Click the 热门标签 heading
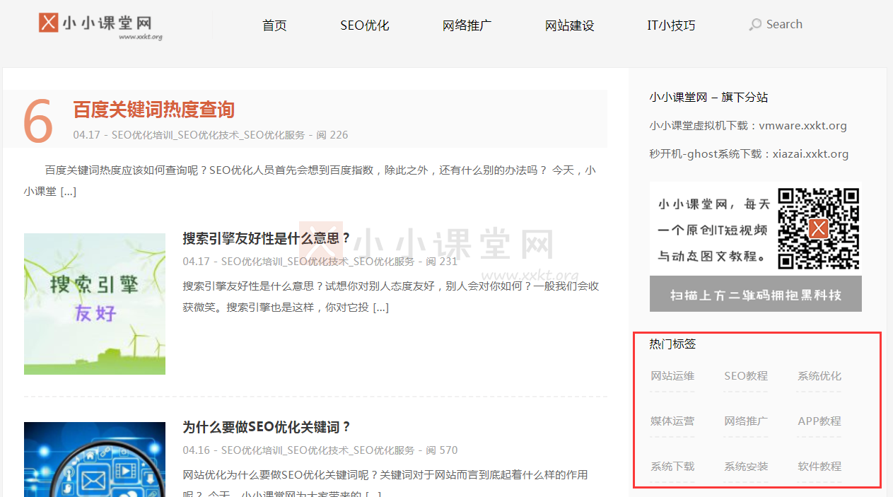Screen dimensions: 893x497 672,344
